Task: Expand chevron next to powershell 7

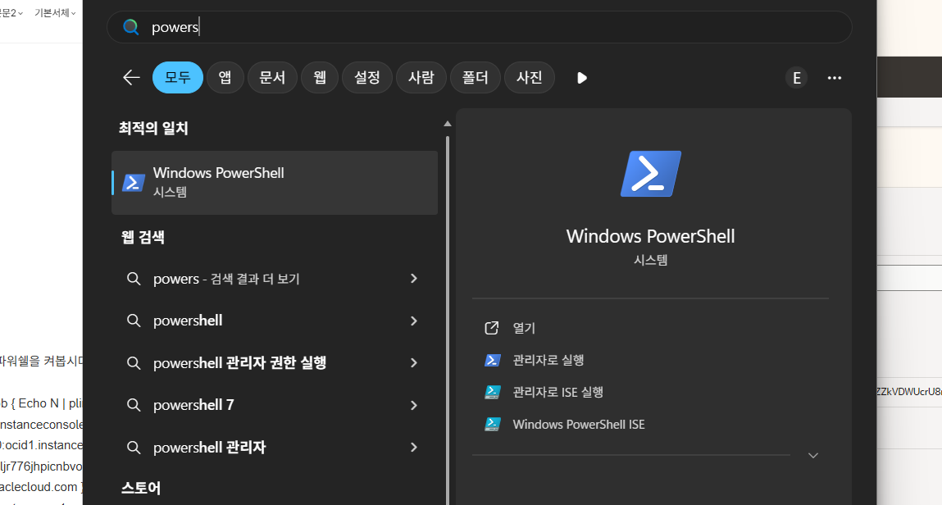Action: pyautogui.click(x=414, y=405)
